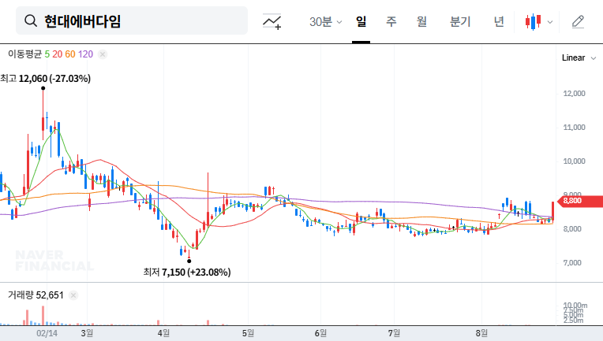This screenshot has height=341, width=603.
Task: Click the search magnifier icon
Action: coord(31,20)
